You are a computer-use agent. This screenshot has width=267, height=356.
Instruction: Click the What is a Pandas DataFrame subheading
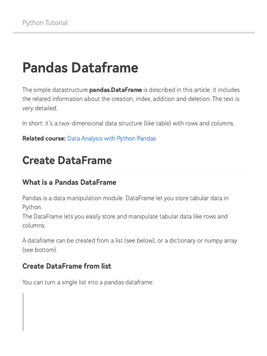69,182
